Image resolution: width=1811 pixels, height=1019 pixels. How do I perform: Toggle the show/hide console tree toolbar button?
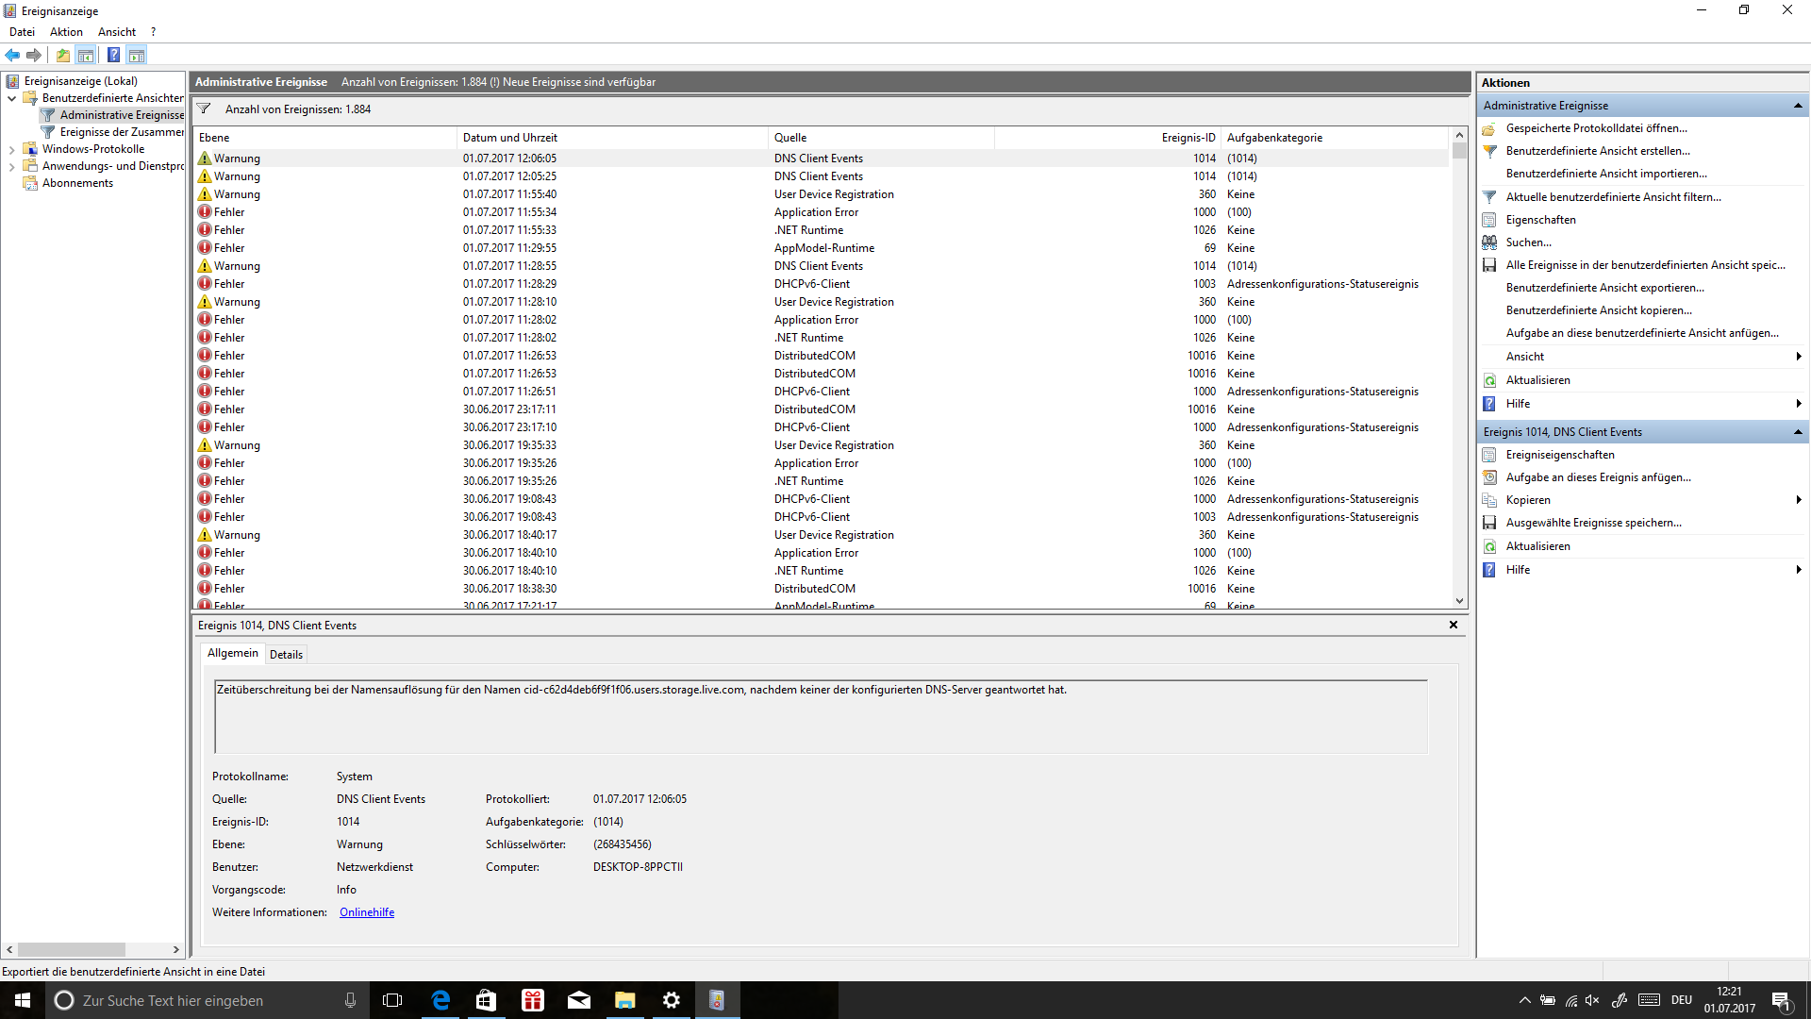pyautogui.click(x=86, y=55)
